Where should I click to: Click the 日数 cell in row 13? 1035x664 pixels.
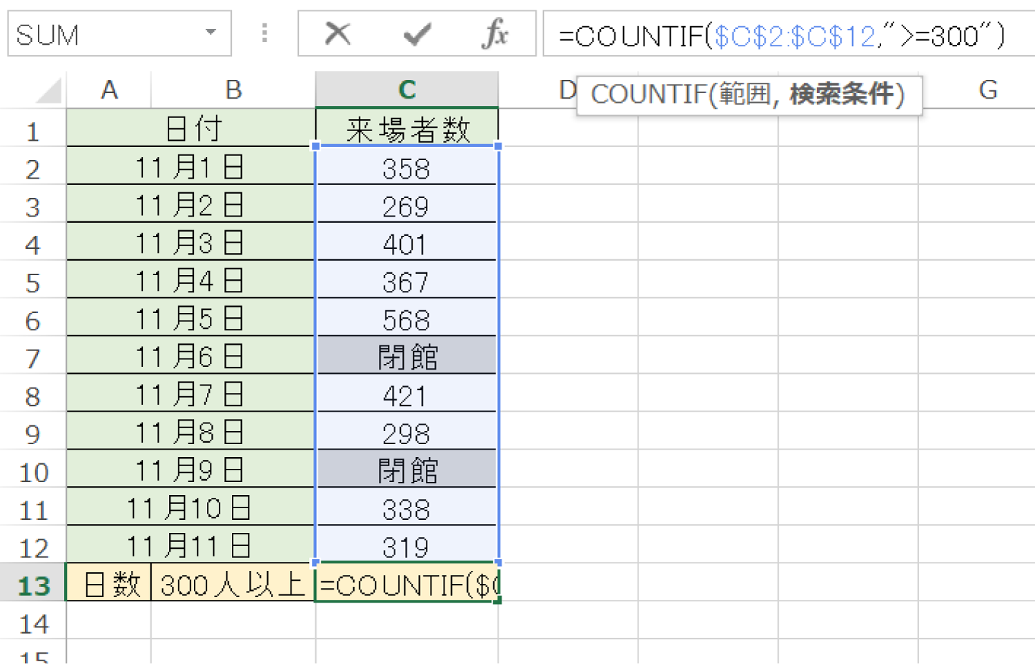click(109, 583)
